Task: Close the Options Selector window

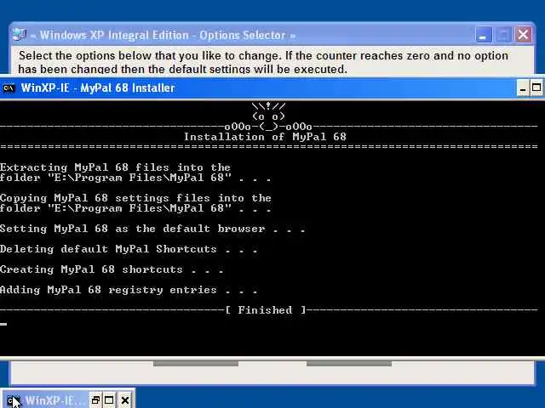Action: point(523,35)
